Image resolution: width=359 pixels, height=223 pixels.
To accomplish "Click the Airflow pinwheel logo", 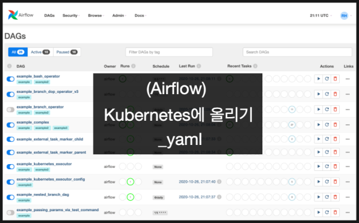I will pos(13,15).
